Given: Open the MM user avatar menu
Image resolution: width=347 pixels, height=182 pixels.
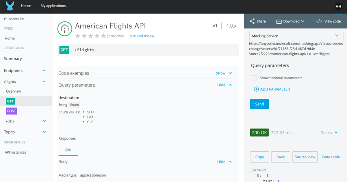Looking at the screenshot, I should pos(338,6).
